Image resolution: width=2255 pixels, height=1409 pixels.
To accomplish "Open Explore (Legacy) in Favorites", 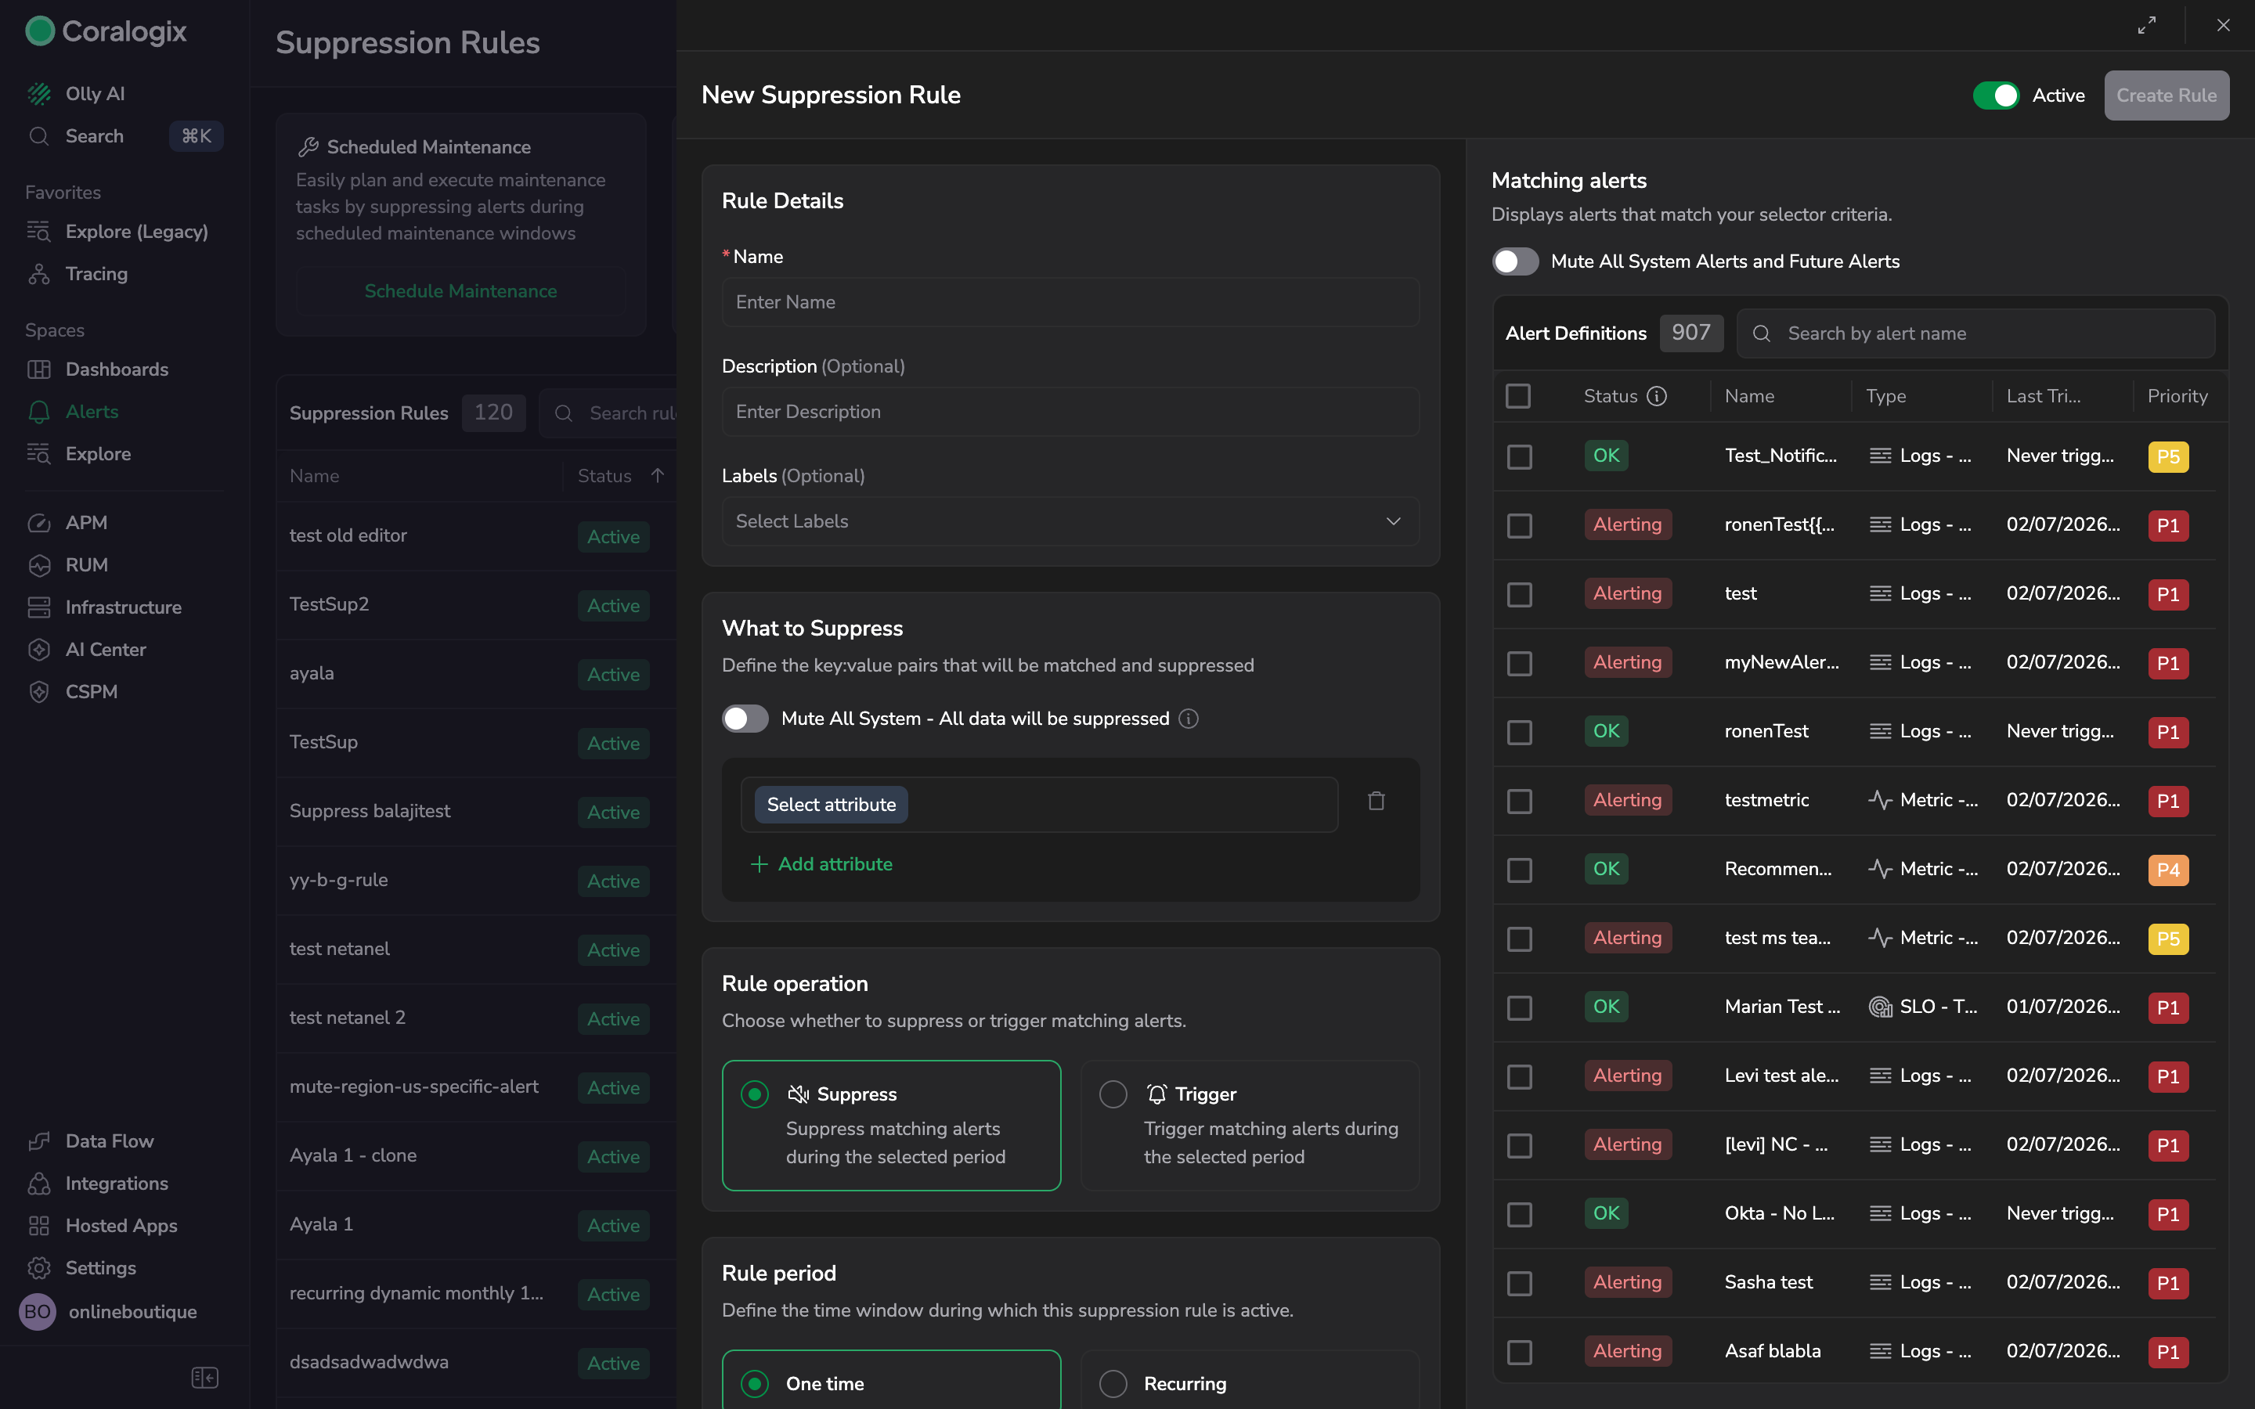I will 136,231.
